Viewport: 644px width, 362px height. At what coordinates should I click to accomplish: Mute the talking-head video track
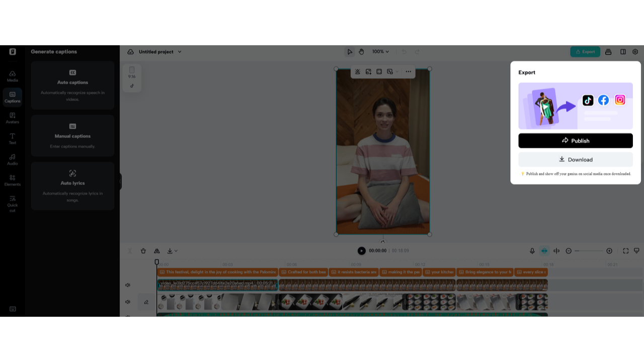point(128,285)
